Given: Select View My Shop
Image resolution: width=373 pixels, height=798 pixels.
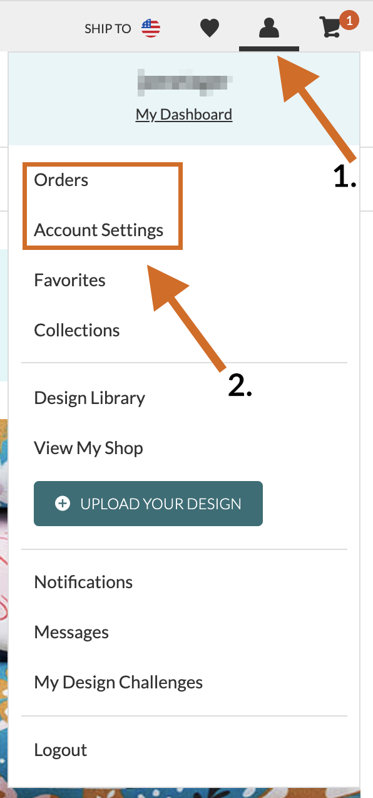Looking at the screenshot, I should tap(88, 448).
